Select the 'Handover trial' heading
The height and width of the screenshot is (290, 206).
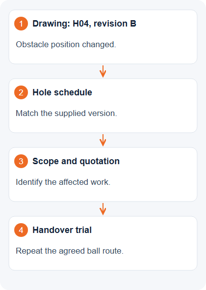[62, 230]
